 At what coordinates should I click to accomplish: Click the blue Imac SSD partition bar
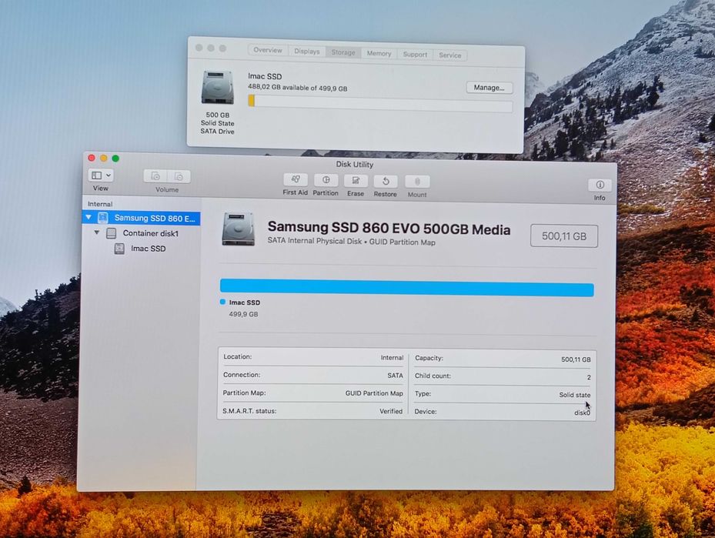406,288
